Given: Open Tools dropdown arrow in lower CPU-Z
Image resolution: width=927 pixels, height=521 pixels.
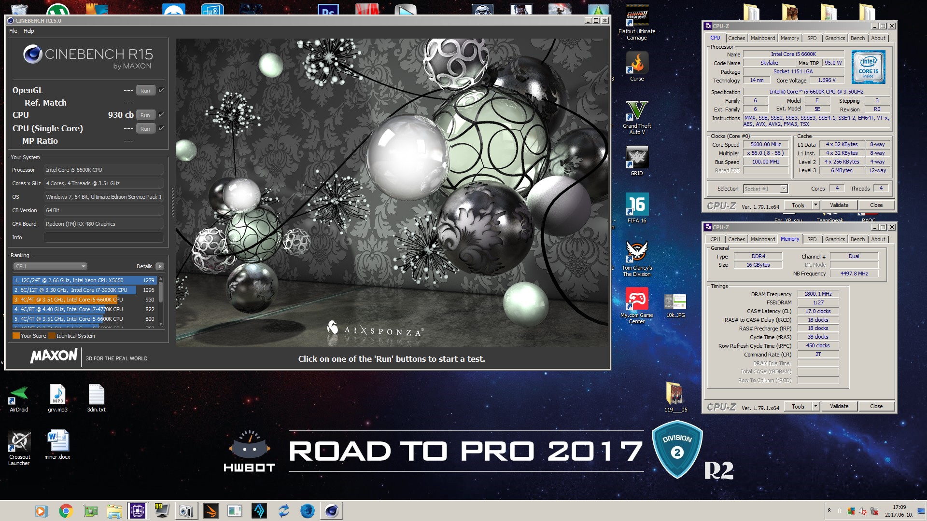Looking at the screenshot, I should coord(815,406).
